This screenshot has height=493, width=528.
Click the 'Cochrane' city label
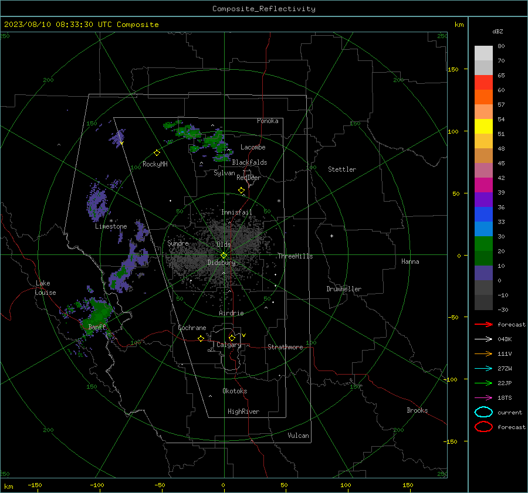pyautogui.click(x=192, y=328)
